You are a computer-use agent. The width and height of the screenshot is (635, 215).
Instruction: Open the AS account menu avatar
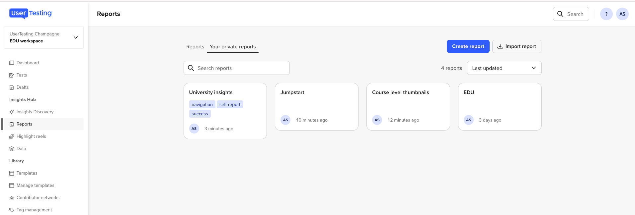(622, 14)
